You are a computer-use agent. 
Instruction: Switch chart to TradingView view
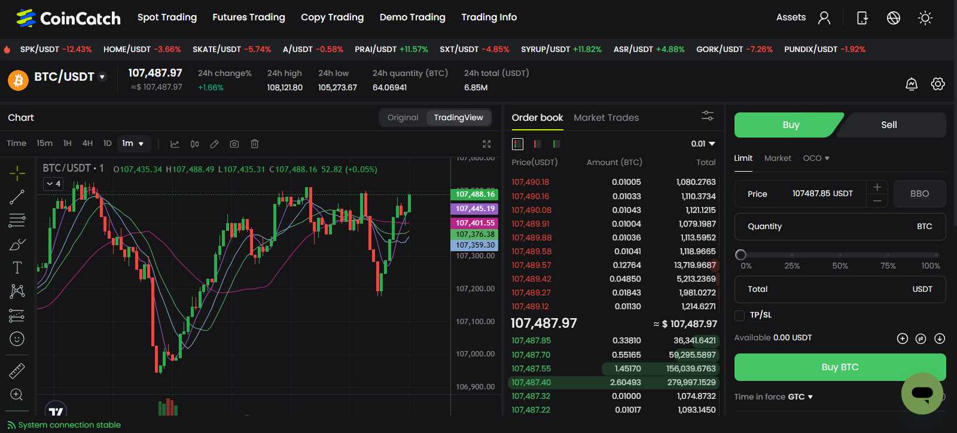tap(458, 118)
